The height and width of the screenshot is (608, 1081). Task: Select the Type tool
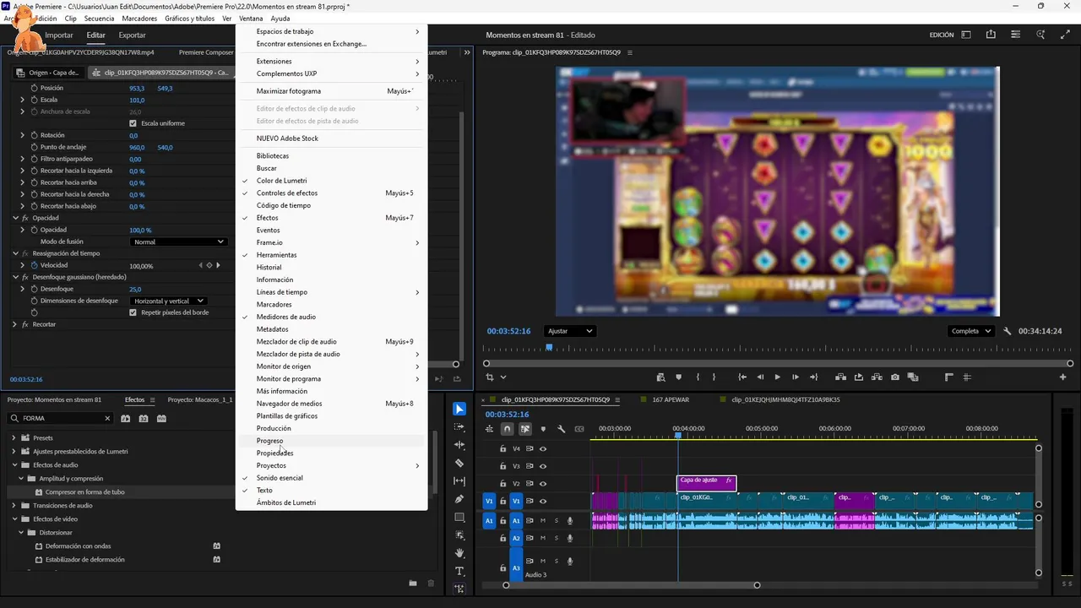point(459,571)
